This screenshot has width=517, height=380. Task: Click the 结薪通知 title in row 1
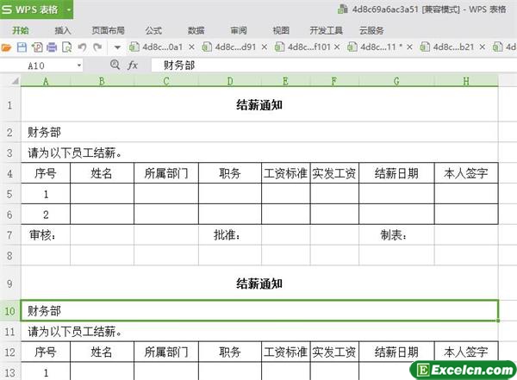pyautogui.click(x=259, y=105)
